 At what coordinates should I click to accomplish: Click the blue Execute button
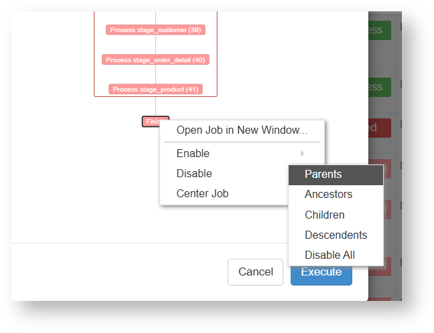click(321, 272)
